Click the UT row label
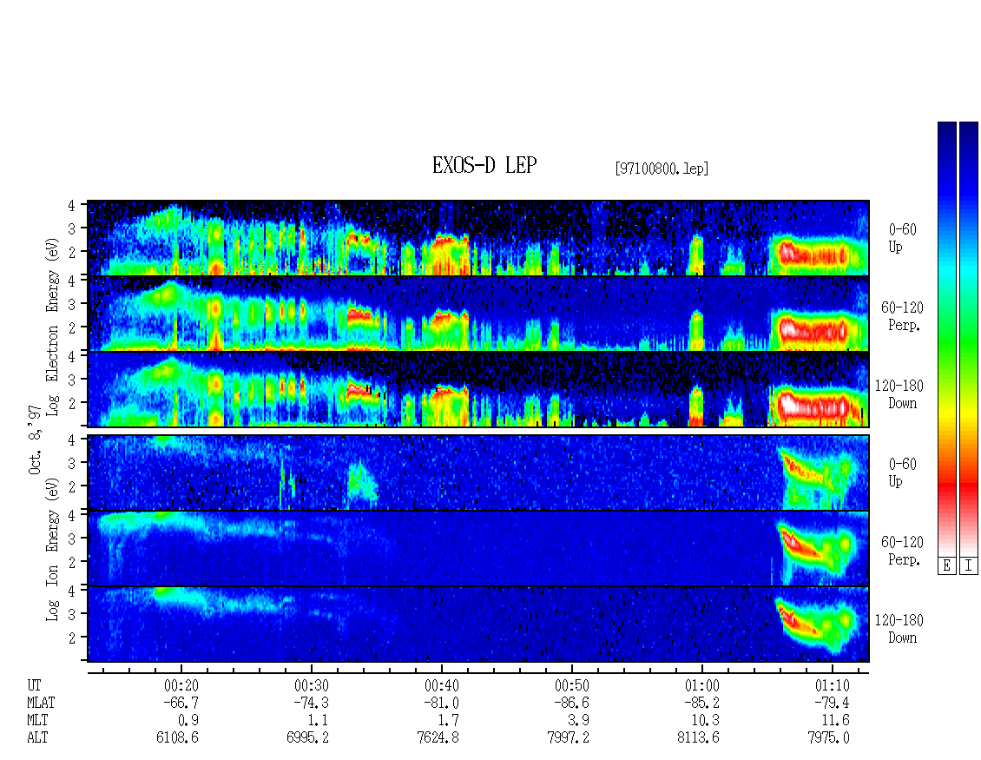 point(35,685)
